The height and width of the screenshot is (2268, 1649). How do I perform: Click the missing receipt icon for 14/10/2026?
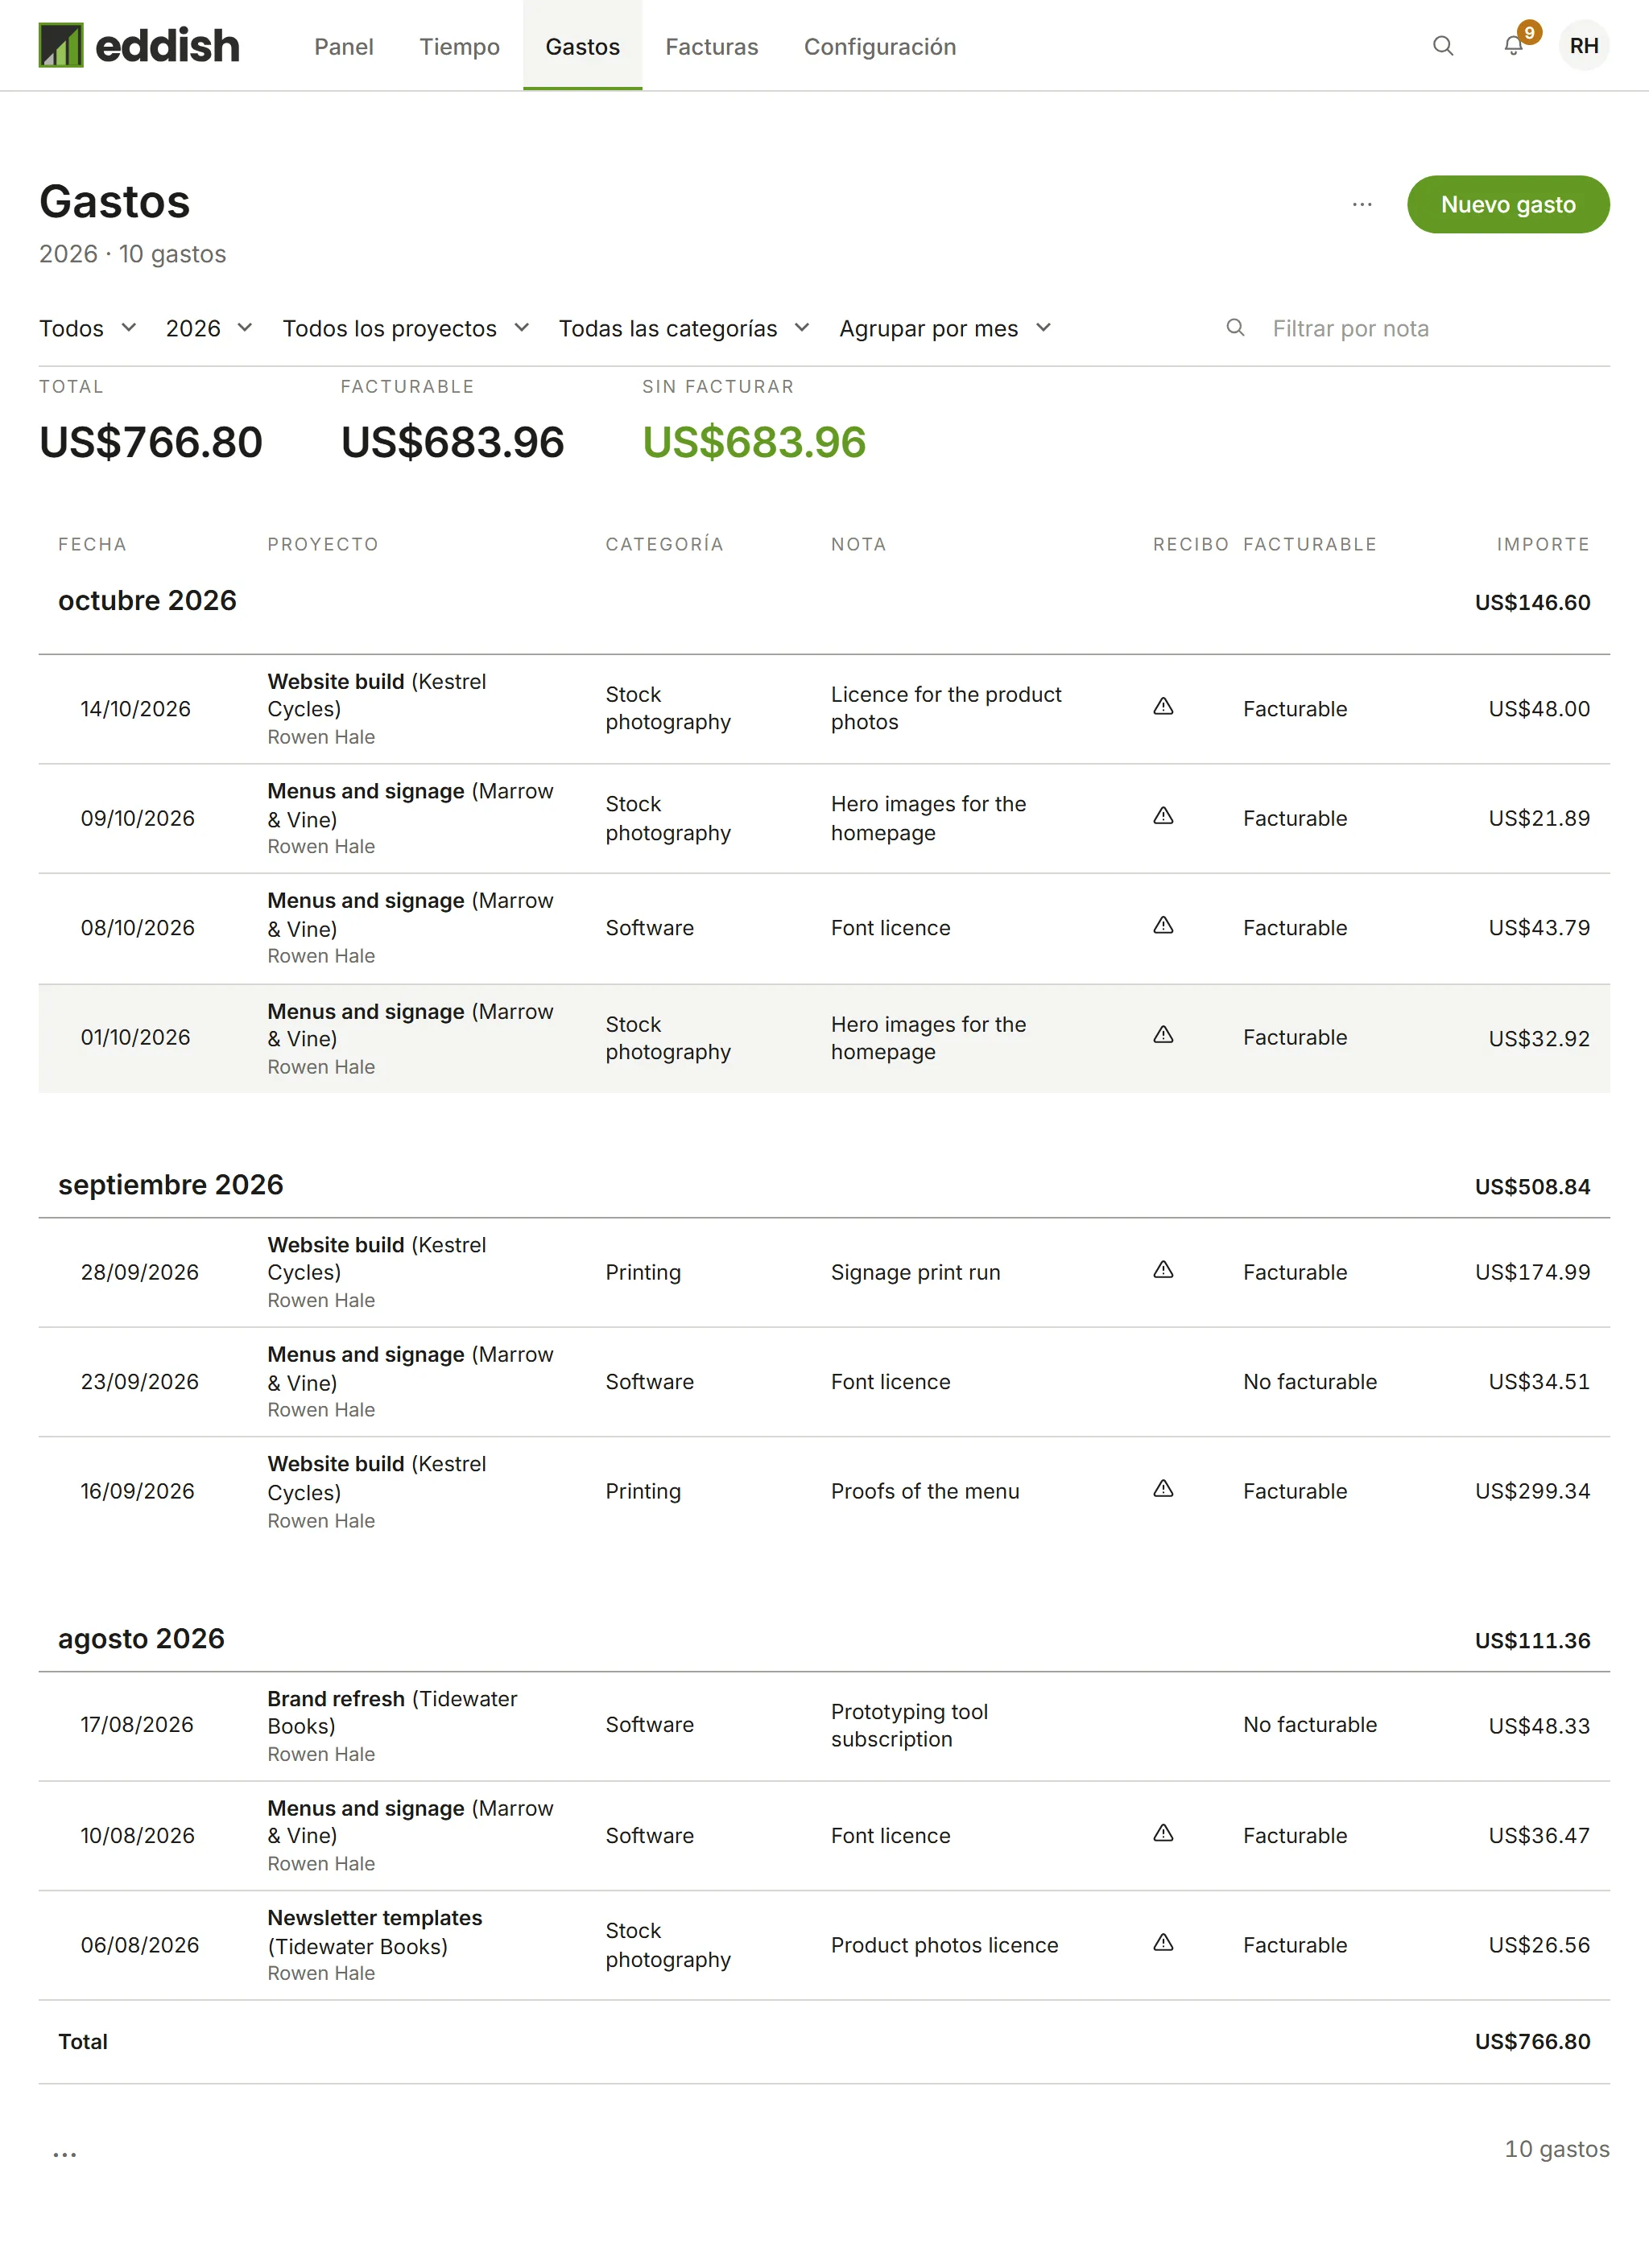pos(1163,707)
